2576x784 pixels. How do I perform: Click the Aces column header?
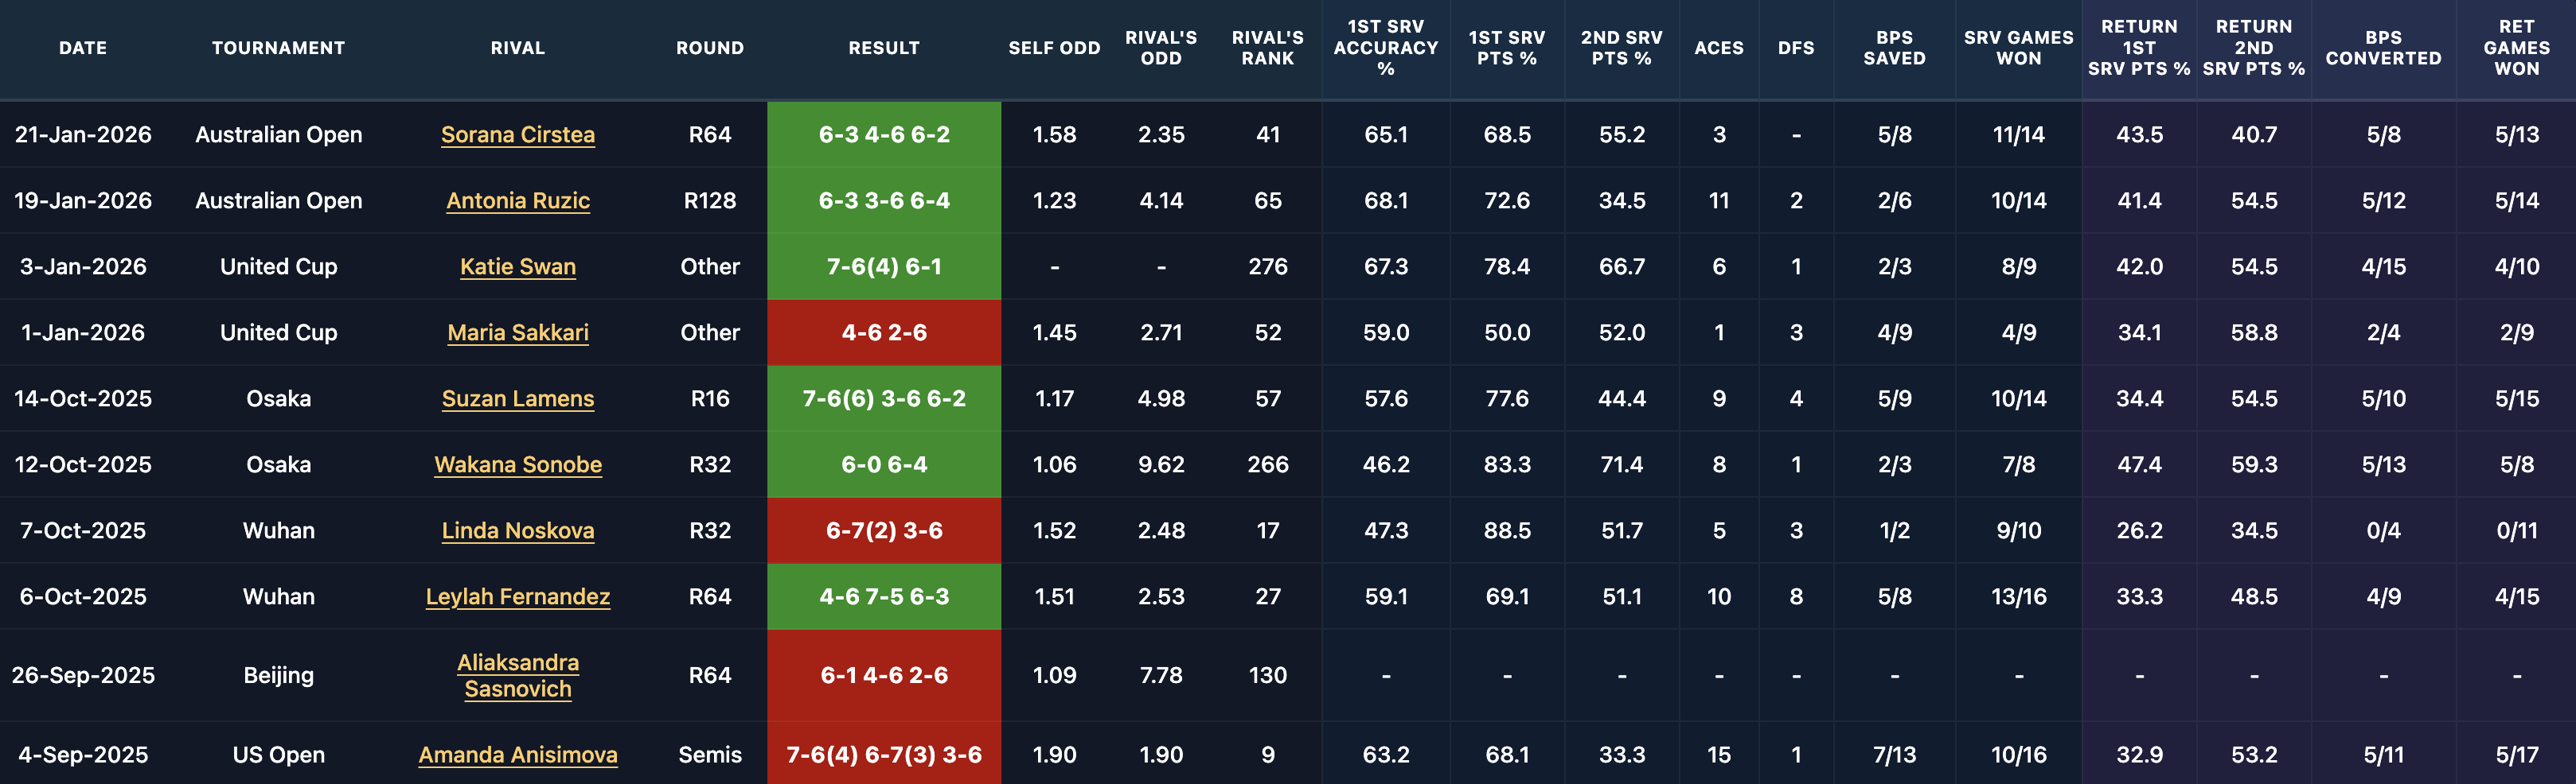coord(1718,48)
